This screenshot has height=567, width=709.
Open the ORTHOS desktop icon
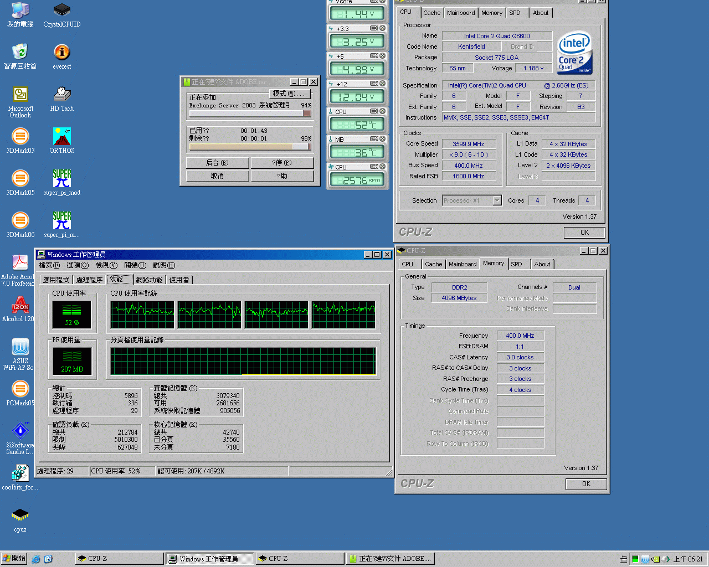tap(61, 141)
